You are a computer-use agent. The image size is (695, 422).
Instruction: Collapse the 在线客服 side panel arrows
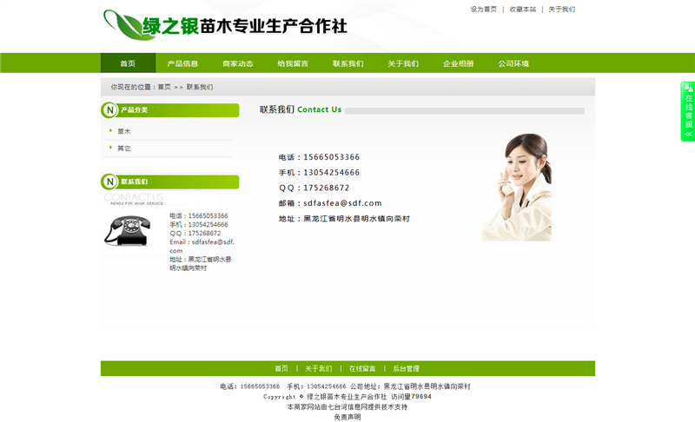tap(688, 135)
